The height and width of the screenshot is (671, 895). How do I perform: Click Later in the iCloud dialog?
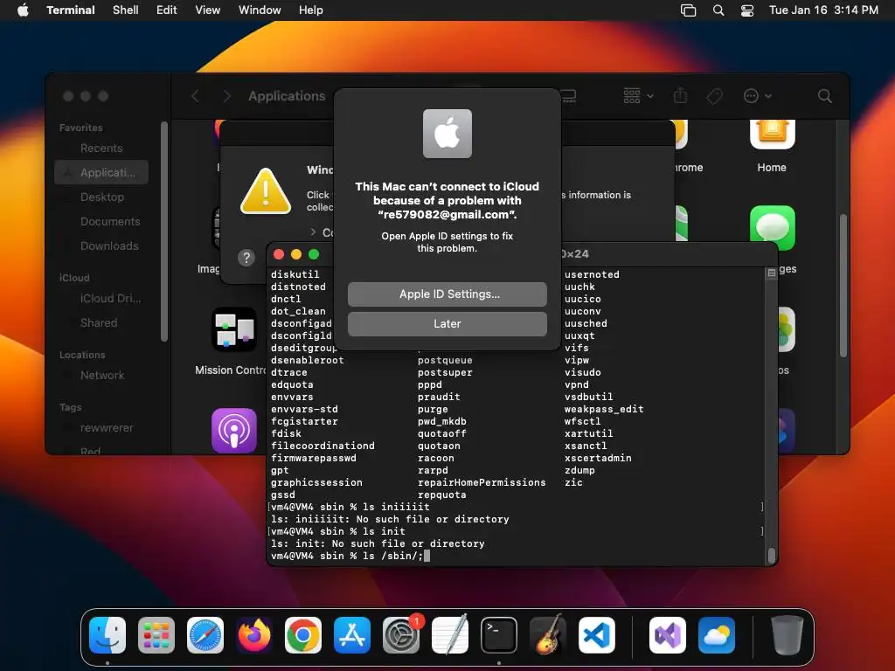click(447, 323)
